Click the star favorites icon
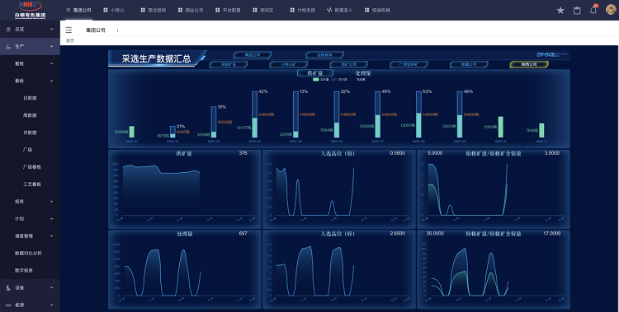619x312 pixels. [560, 10]
